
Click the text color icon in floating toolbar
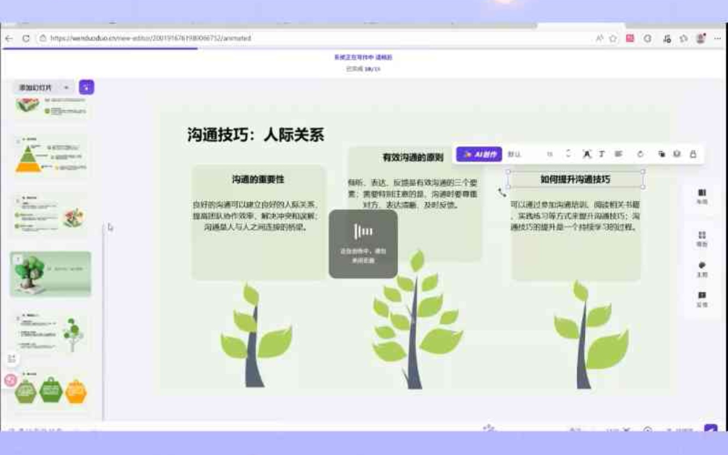coord(587,154)
